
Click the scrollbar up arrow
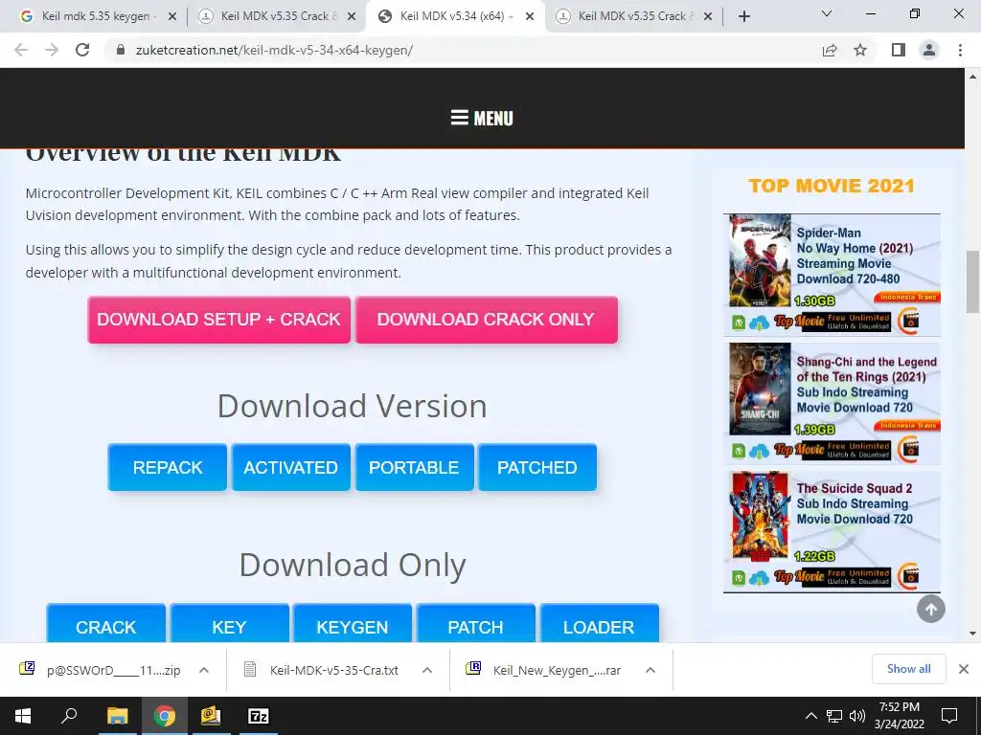tap(973, 77)
